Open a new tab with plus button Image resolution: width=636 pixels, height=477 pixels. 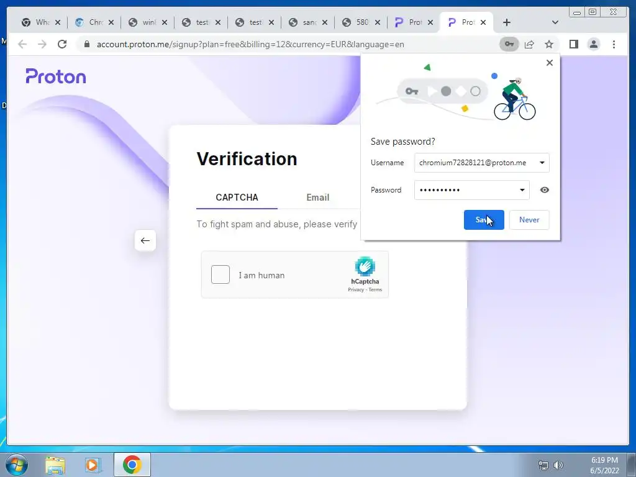[507, 22]
